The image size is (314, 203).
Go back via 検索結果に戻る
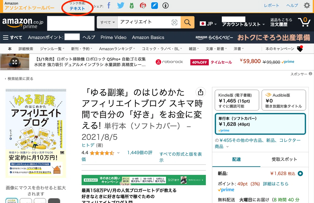pos(19,79)
